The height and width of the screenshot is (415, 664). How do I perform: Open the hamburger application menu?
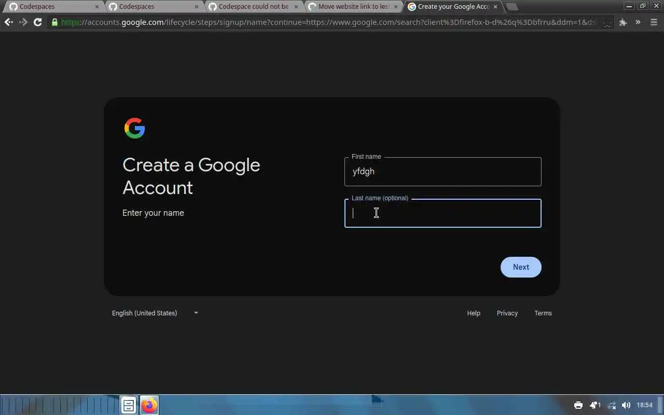[654, 22]
